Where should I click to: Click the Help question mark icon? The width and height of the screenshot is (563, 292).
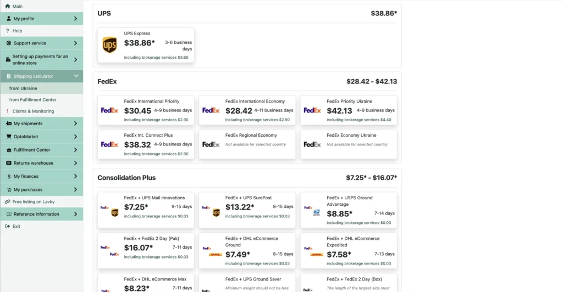click(x=8, y=31)
